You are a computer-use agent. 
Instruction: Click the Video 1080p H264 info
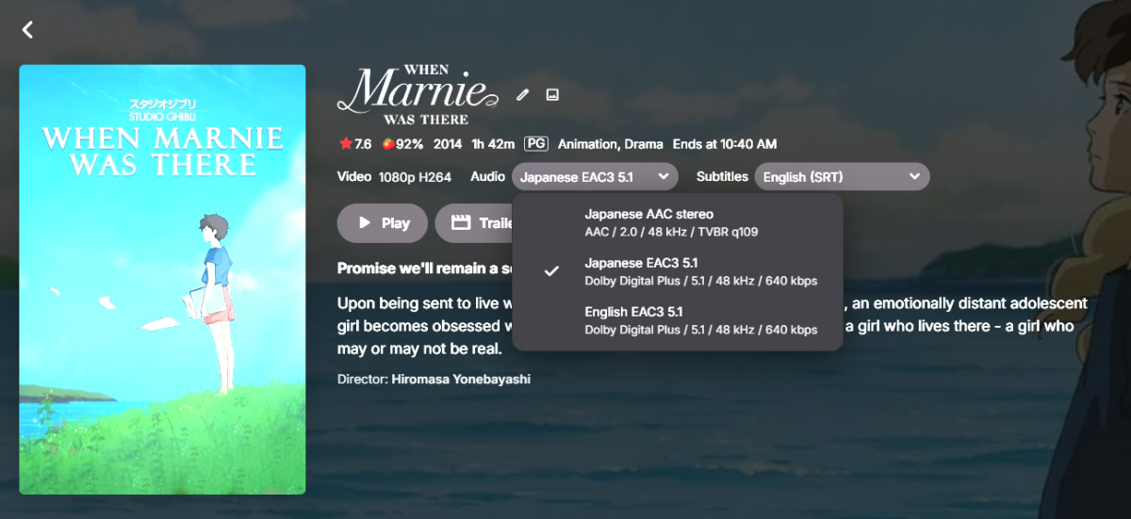[394, 176]
